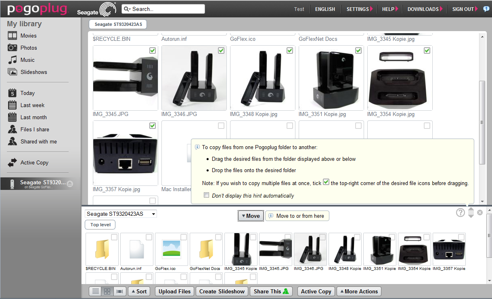This screenshot has width=492, height=299.
Task: Expand the Move dropdown
Action: coord(251,216)
